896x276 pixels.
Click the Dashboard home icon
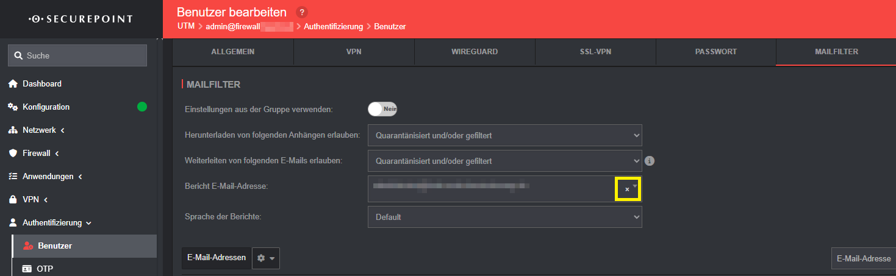click(12, 83)
